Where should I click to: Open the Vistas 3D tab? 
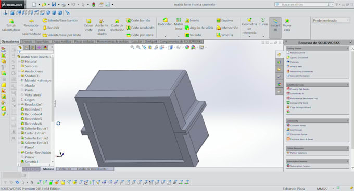coord(65,169)
